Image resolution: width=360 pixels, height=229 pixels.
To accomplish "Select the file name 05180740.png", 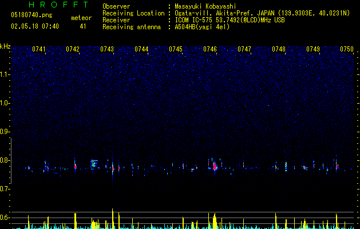I will [x=31, y=15].
